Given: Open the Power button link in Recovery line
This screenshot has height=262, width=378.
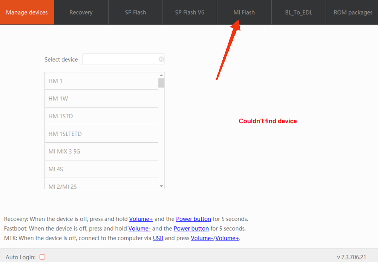Looking at the screenshot, I should pos(193,219).
